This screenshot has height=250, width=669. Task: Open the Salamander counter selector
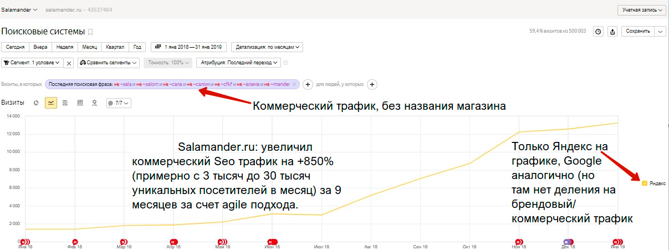pos(20,10)
